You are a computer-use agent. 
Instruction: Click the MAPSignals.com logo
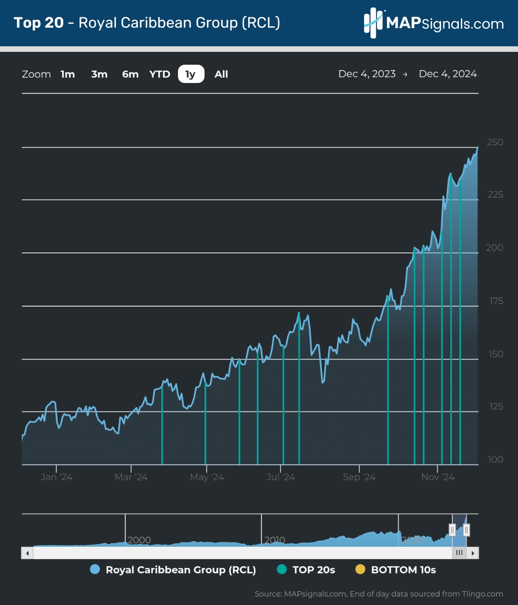pos(434,23)
